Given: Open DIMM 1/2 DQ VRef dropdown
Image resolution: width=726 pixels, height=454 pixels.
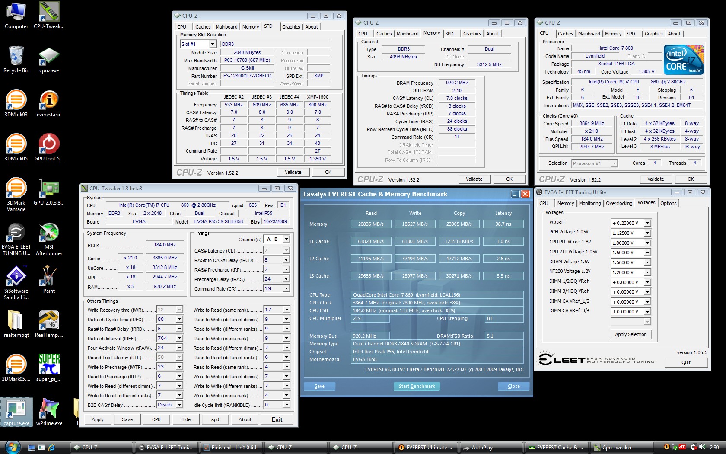Looking at the screenshot, I should tap(647, 282).
